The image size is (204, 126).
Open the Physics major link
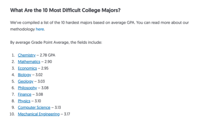tap(24, 101)
